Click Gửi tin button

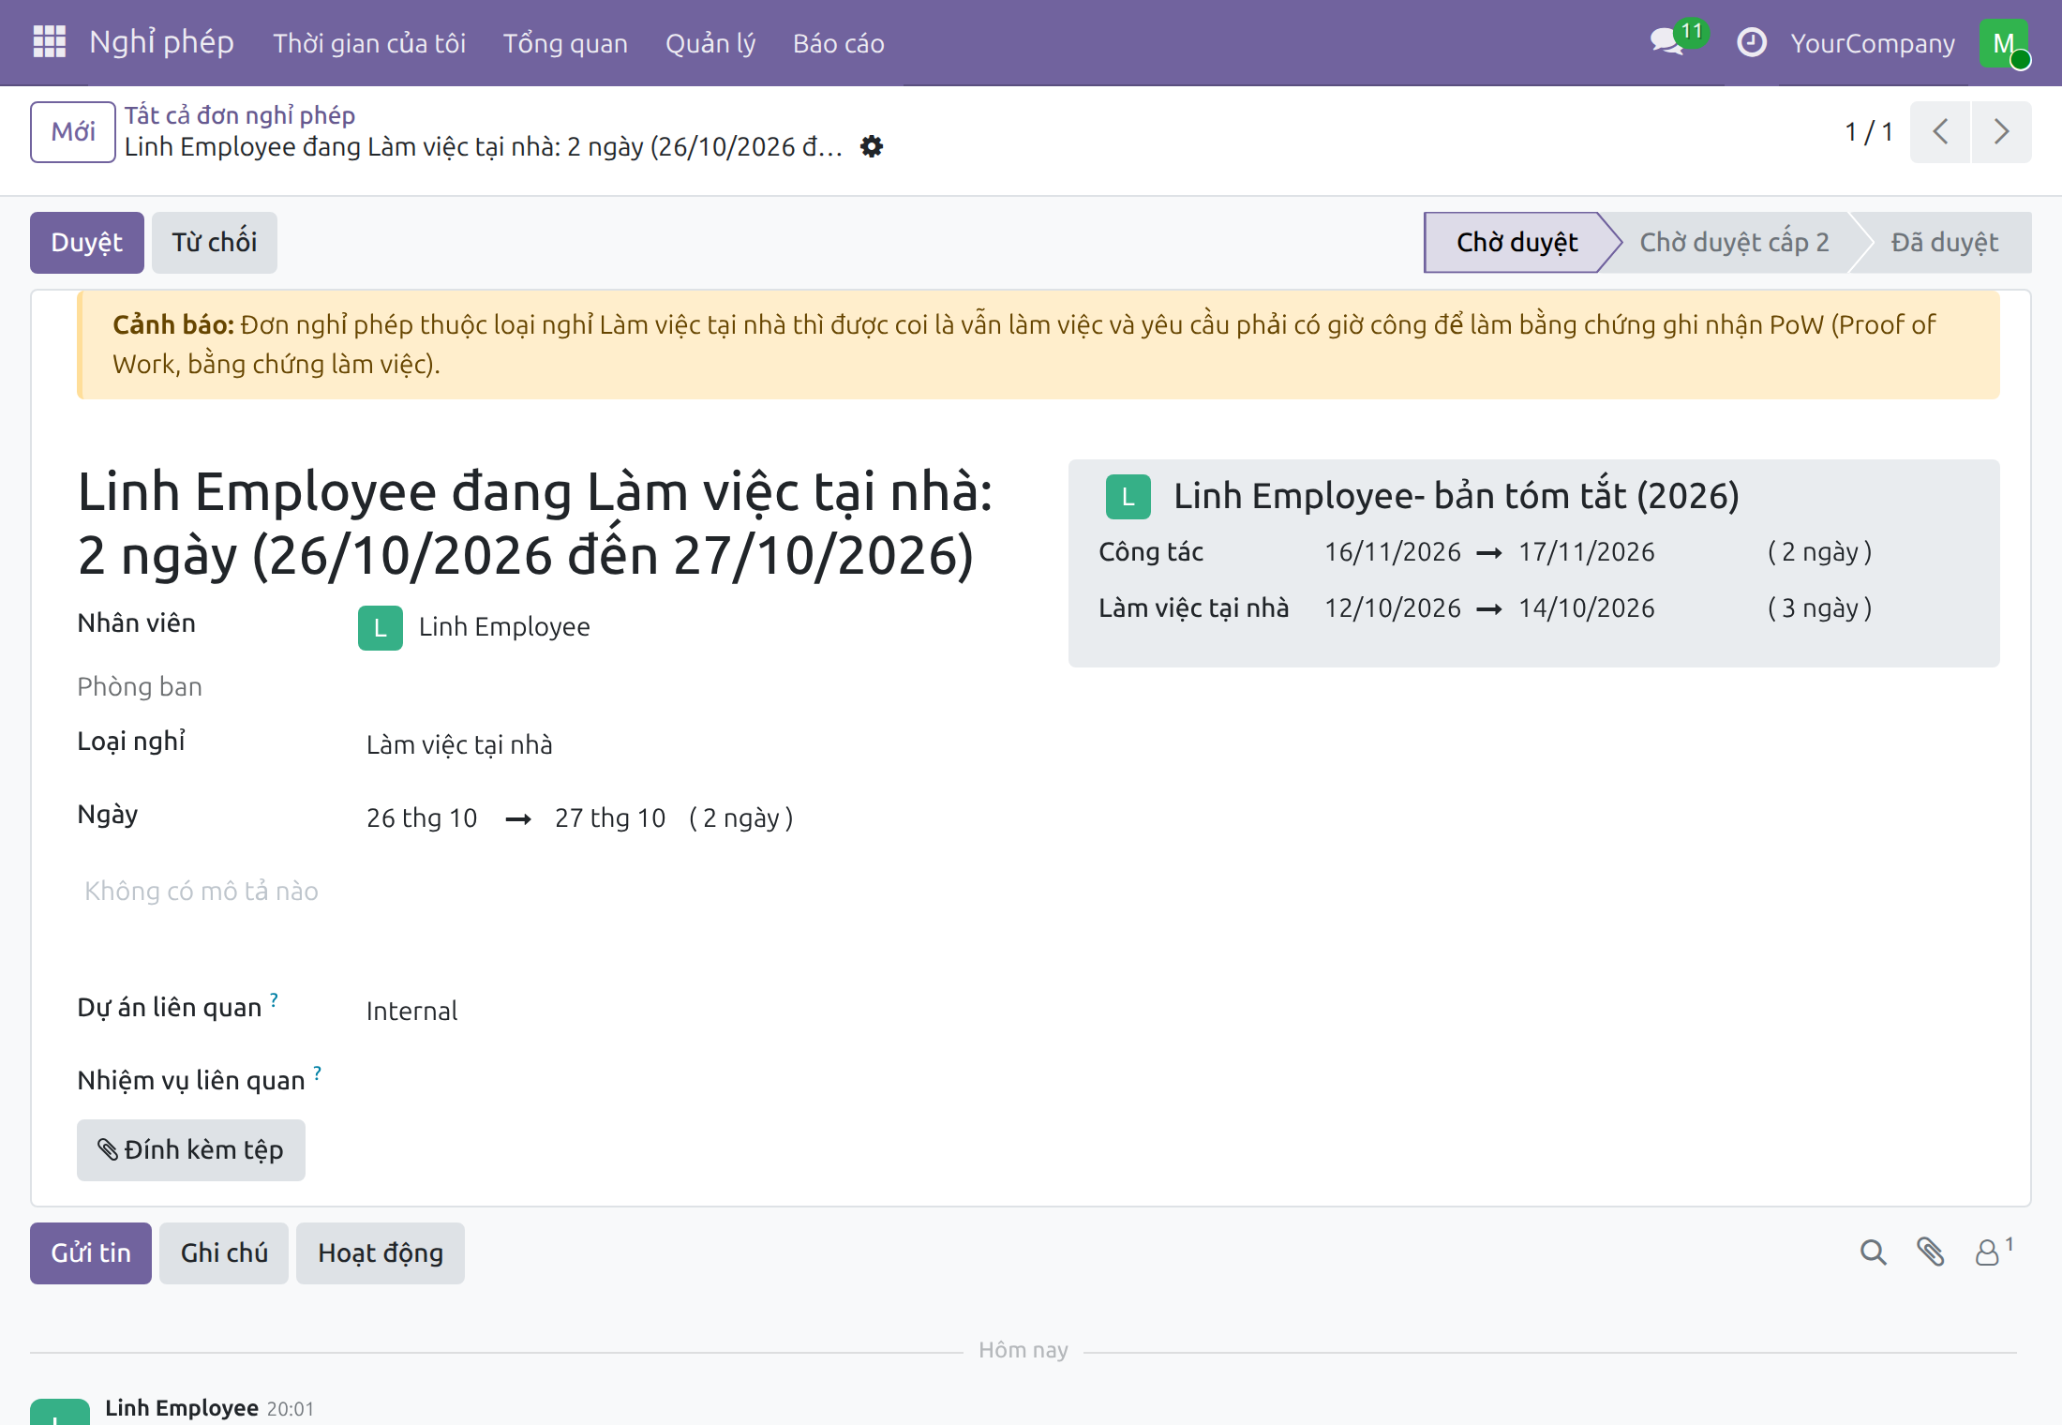pos(91,1253)
